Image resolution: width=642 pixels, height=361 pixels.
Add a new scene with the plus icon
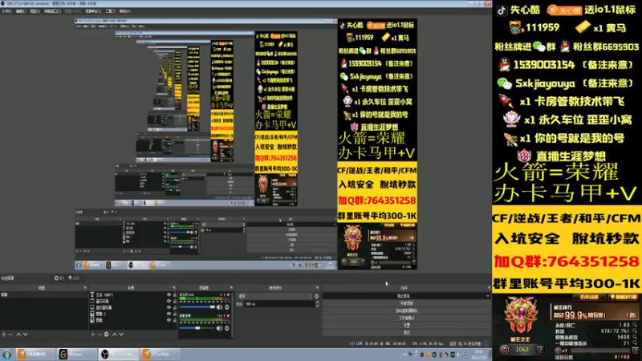pos(4,335)
